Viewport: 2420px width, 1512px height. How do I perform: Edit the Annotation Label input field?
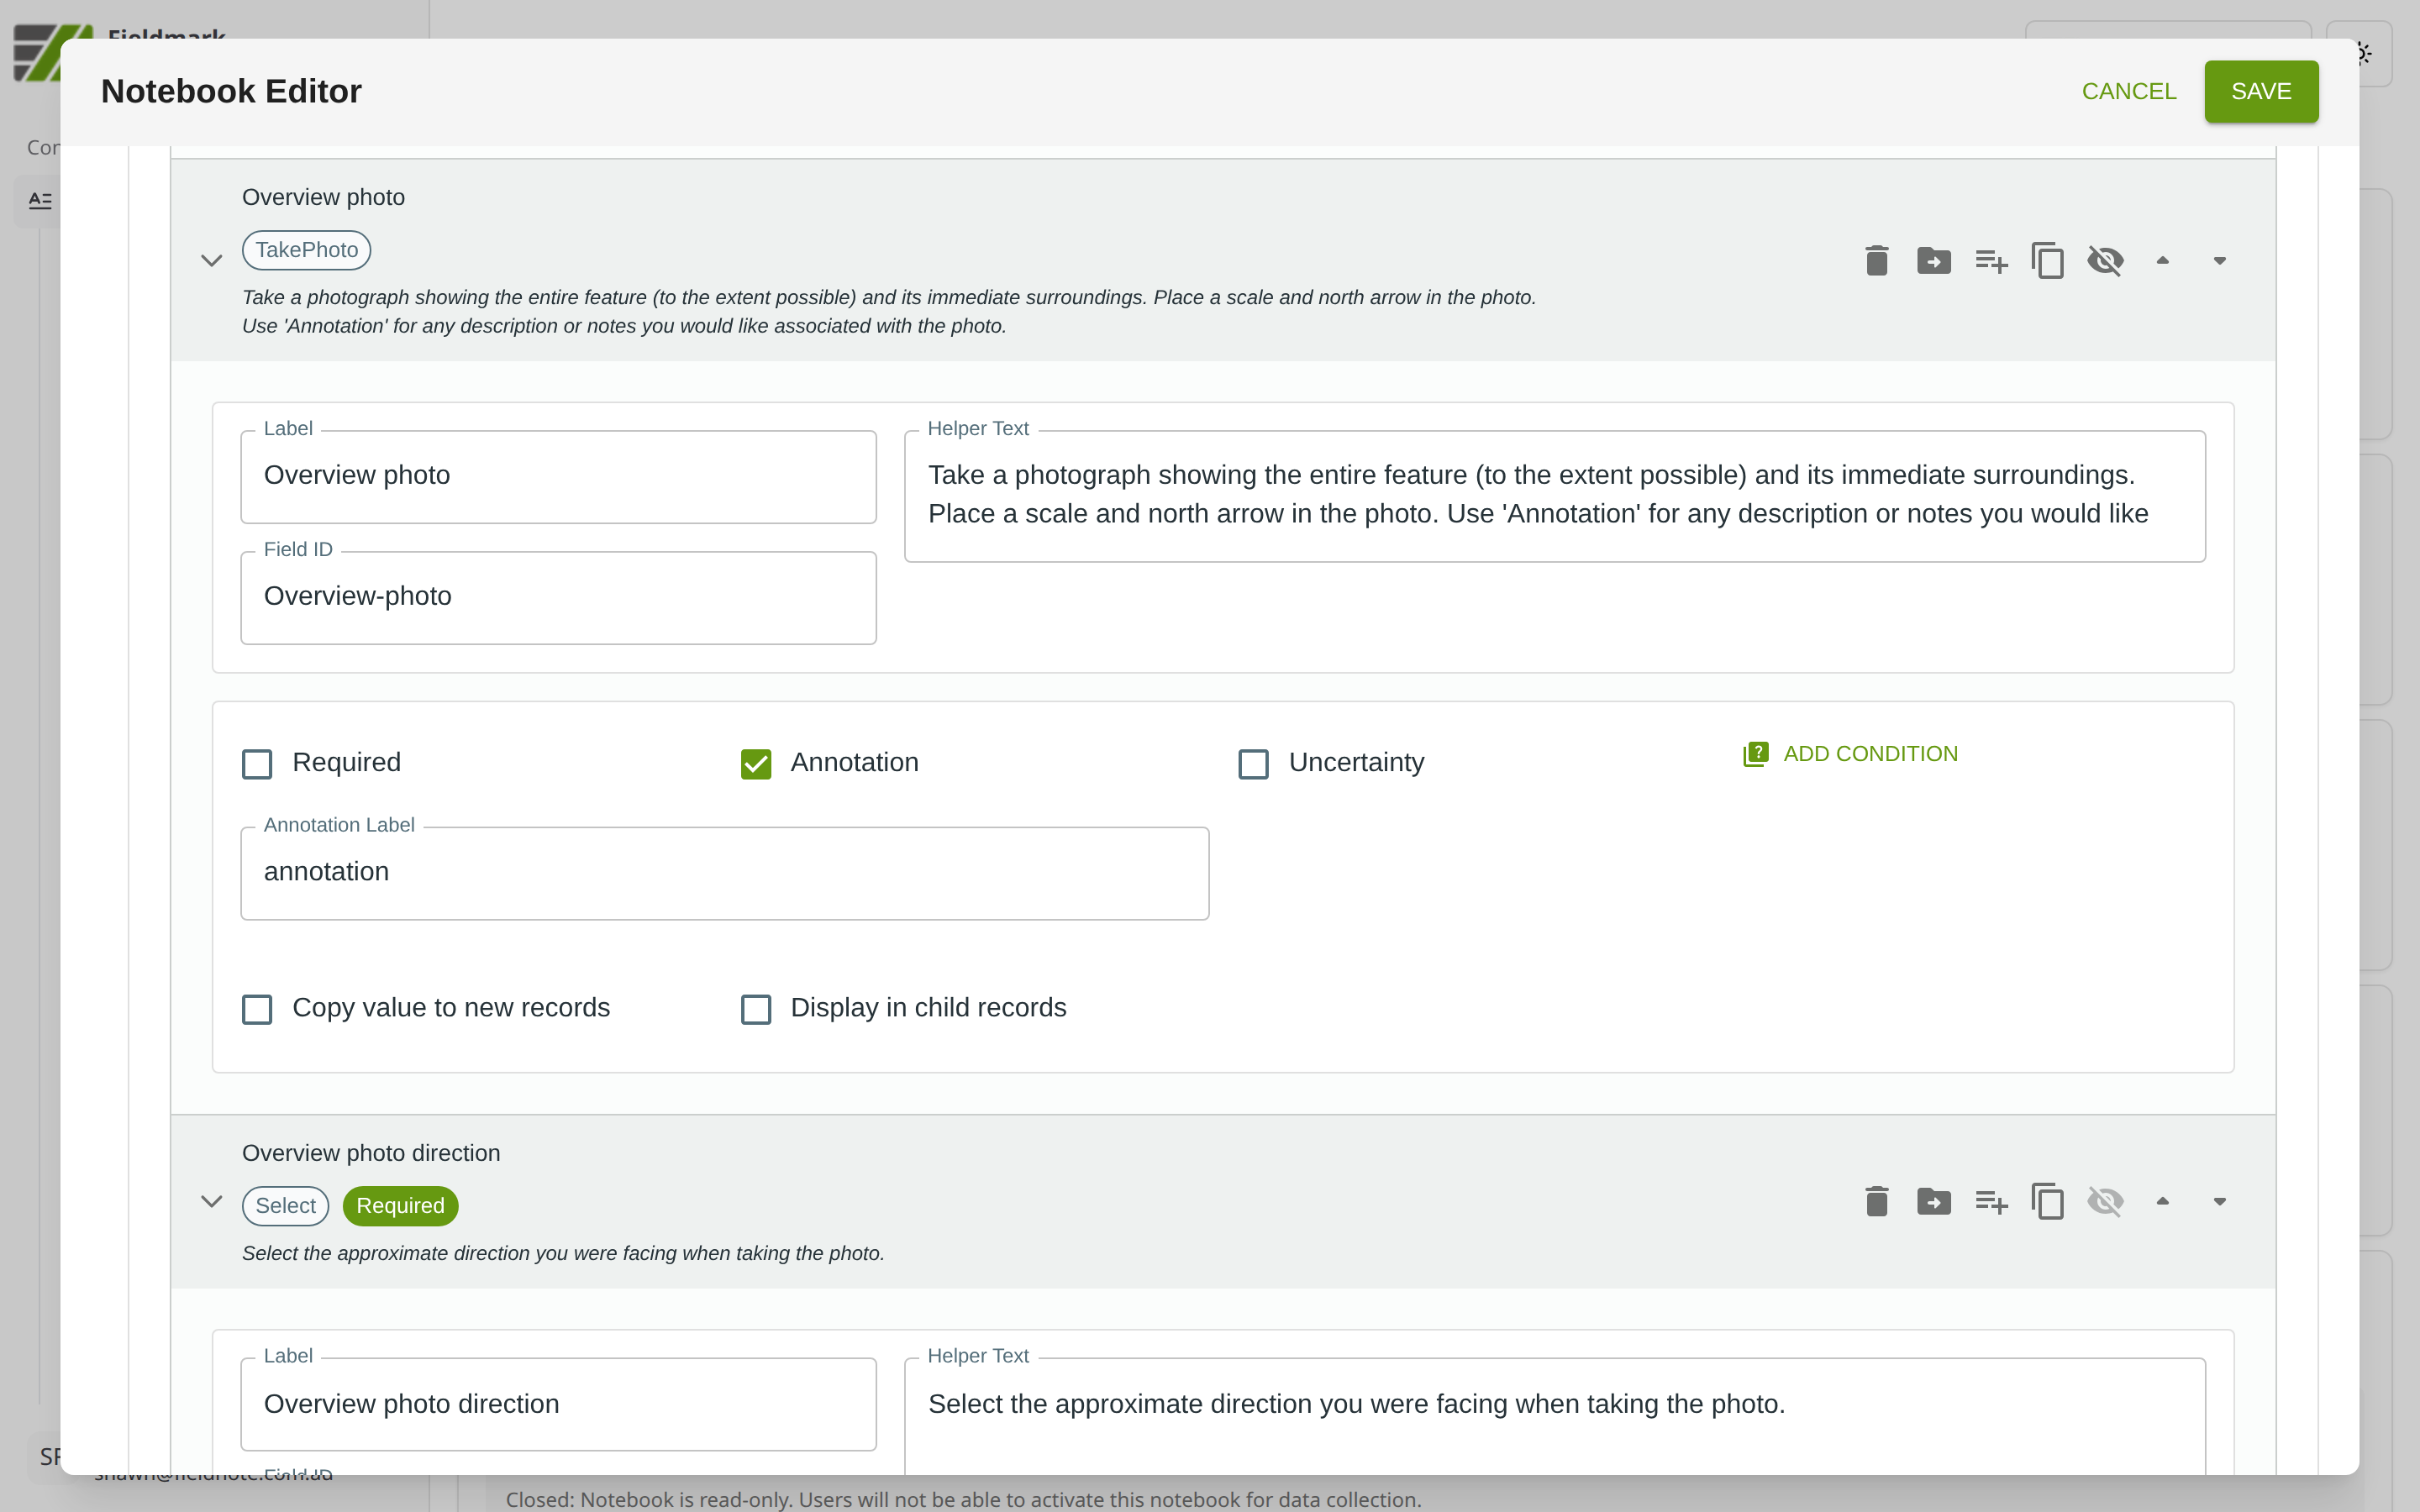[x=724, y=873]
